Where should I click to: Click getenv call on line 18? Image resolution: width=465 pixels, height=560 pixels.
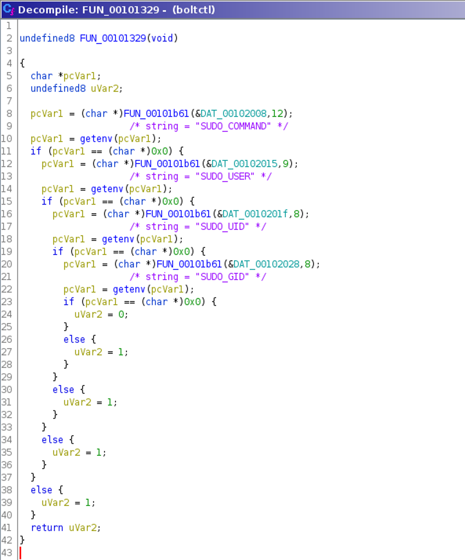(x=118, y=239)
